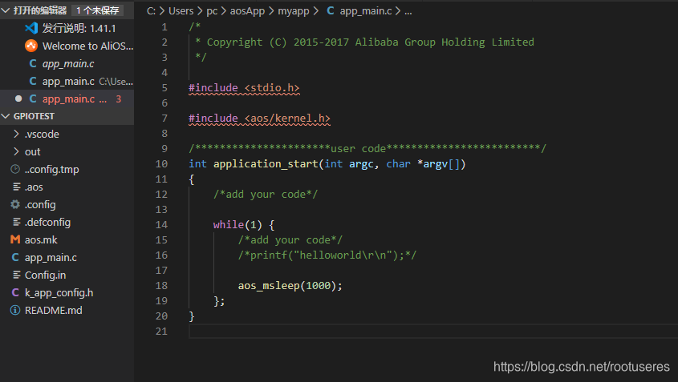Click the lines icon beside .defconfig
The height and width of the screenshot is (382, 678).
click(x=16, y=222)
